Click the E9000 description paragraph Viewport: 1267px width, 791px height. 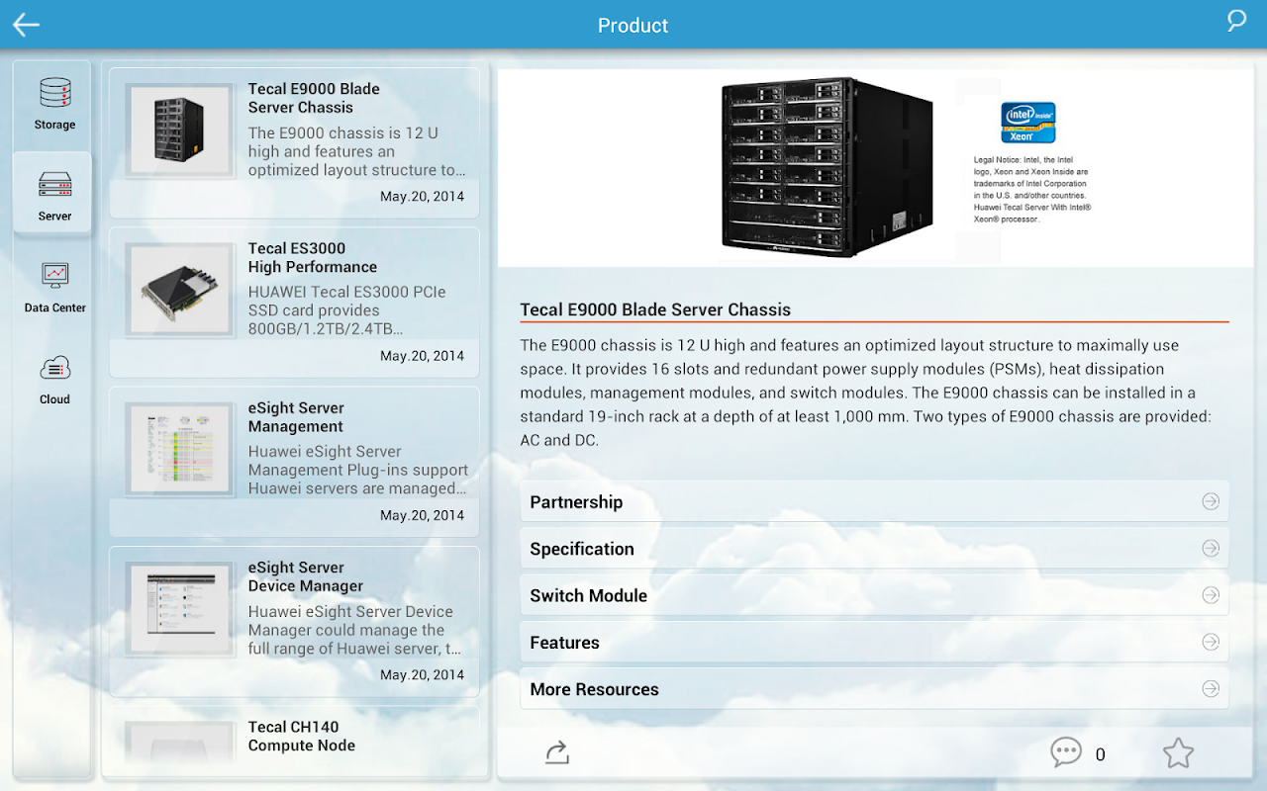click(866, 393)
